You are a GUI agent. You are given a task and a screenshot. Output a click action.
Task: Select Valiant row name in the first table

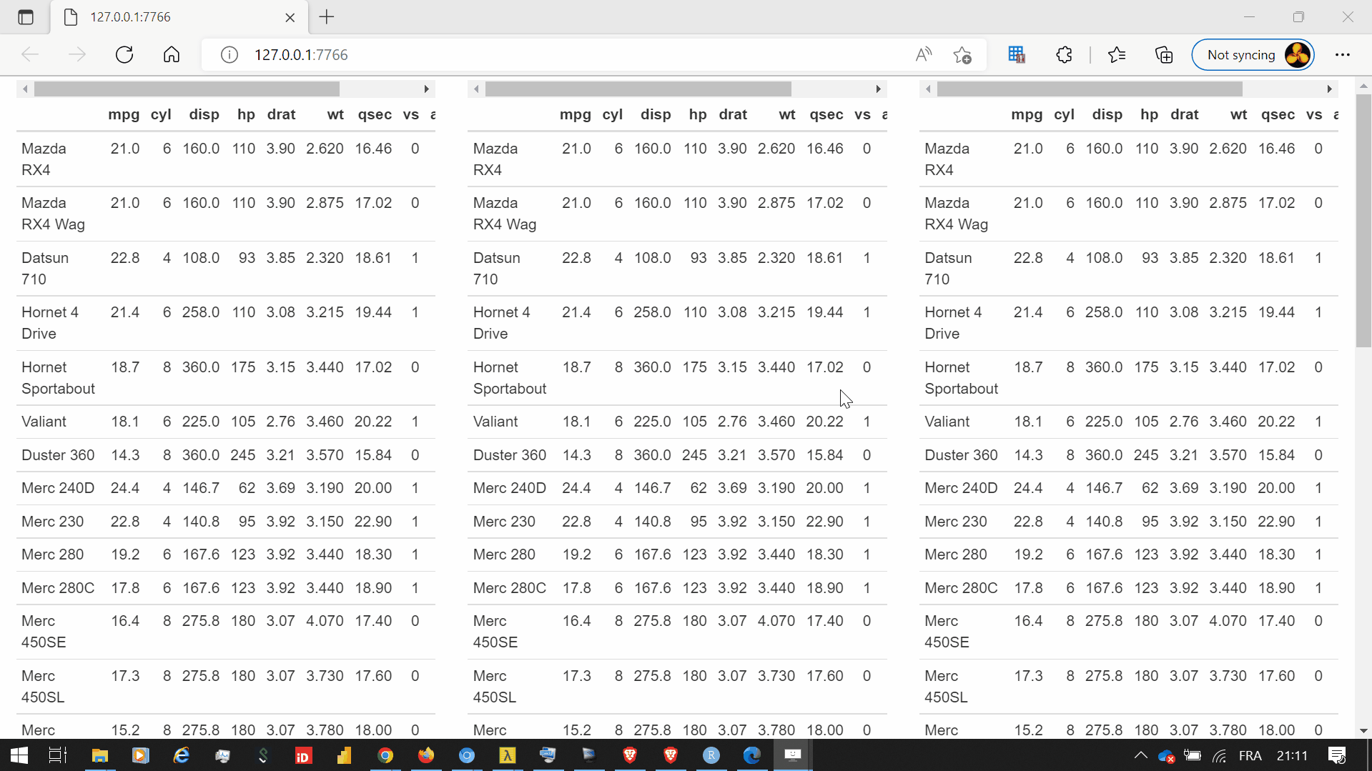click(x=44, y=422)
